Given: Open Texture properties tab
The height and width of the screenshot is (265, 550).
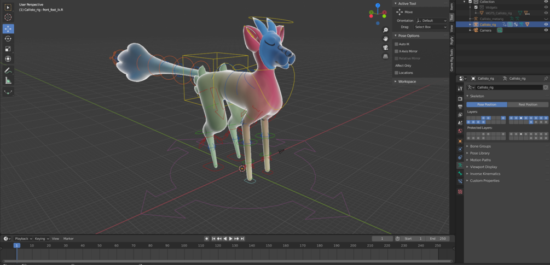Looking at the screenshot, I should [x=460, y=191].
